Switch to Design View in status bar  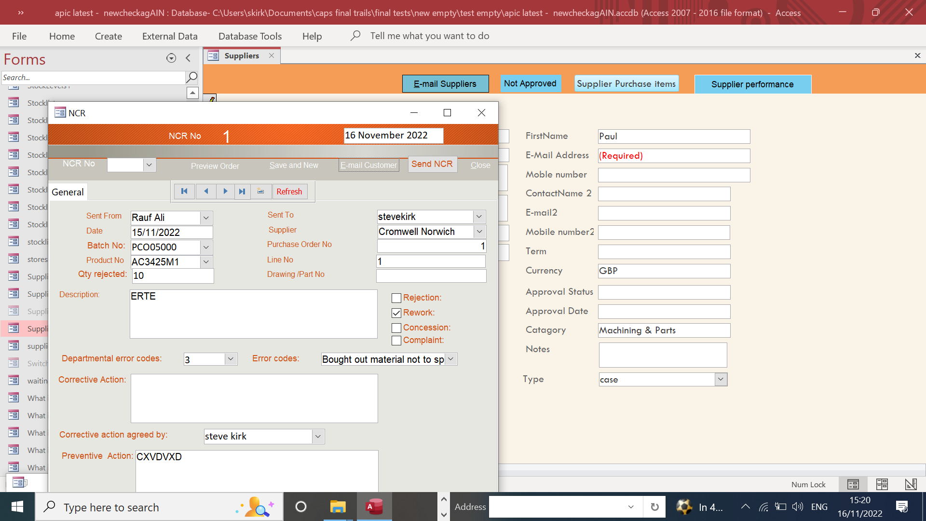coord(911,484)
